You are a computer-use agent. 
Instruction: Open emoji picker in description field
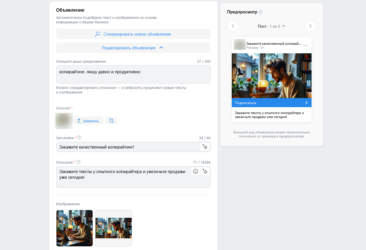click(196, 171)
